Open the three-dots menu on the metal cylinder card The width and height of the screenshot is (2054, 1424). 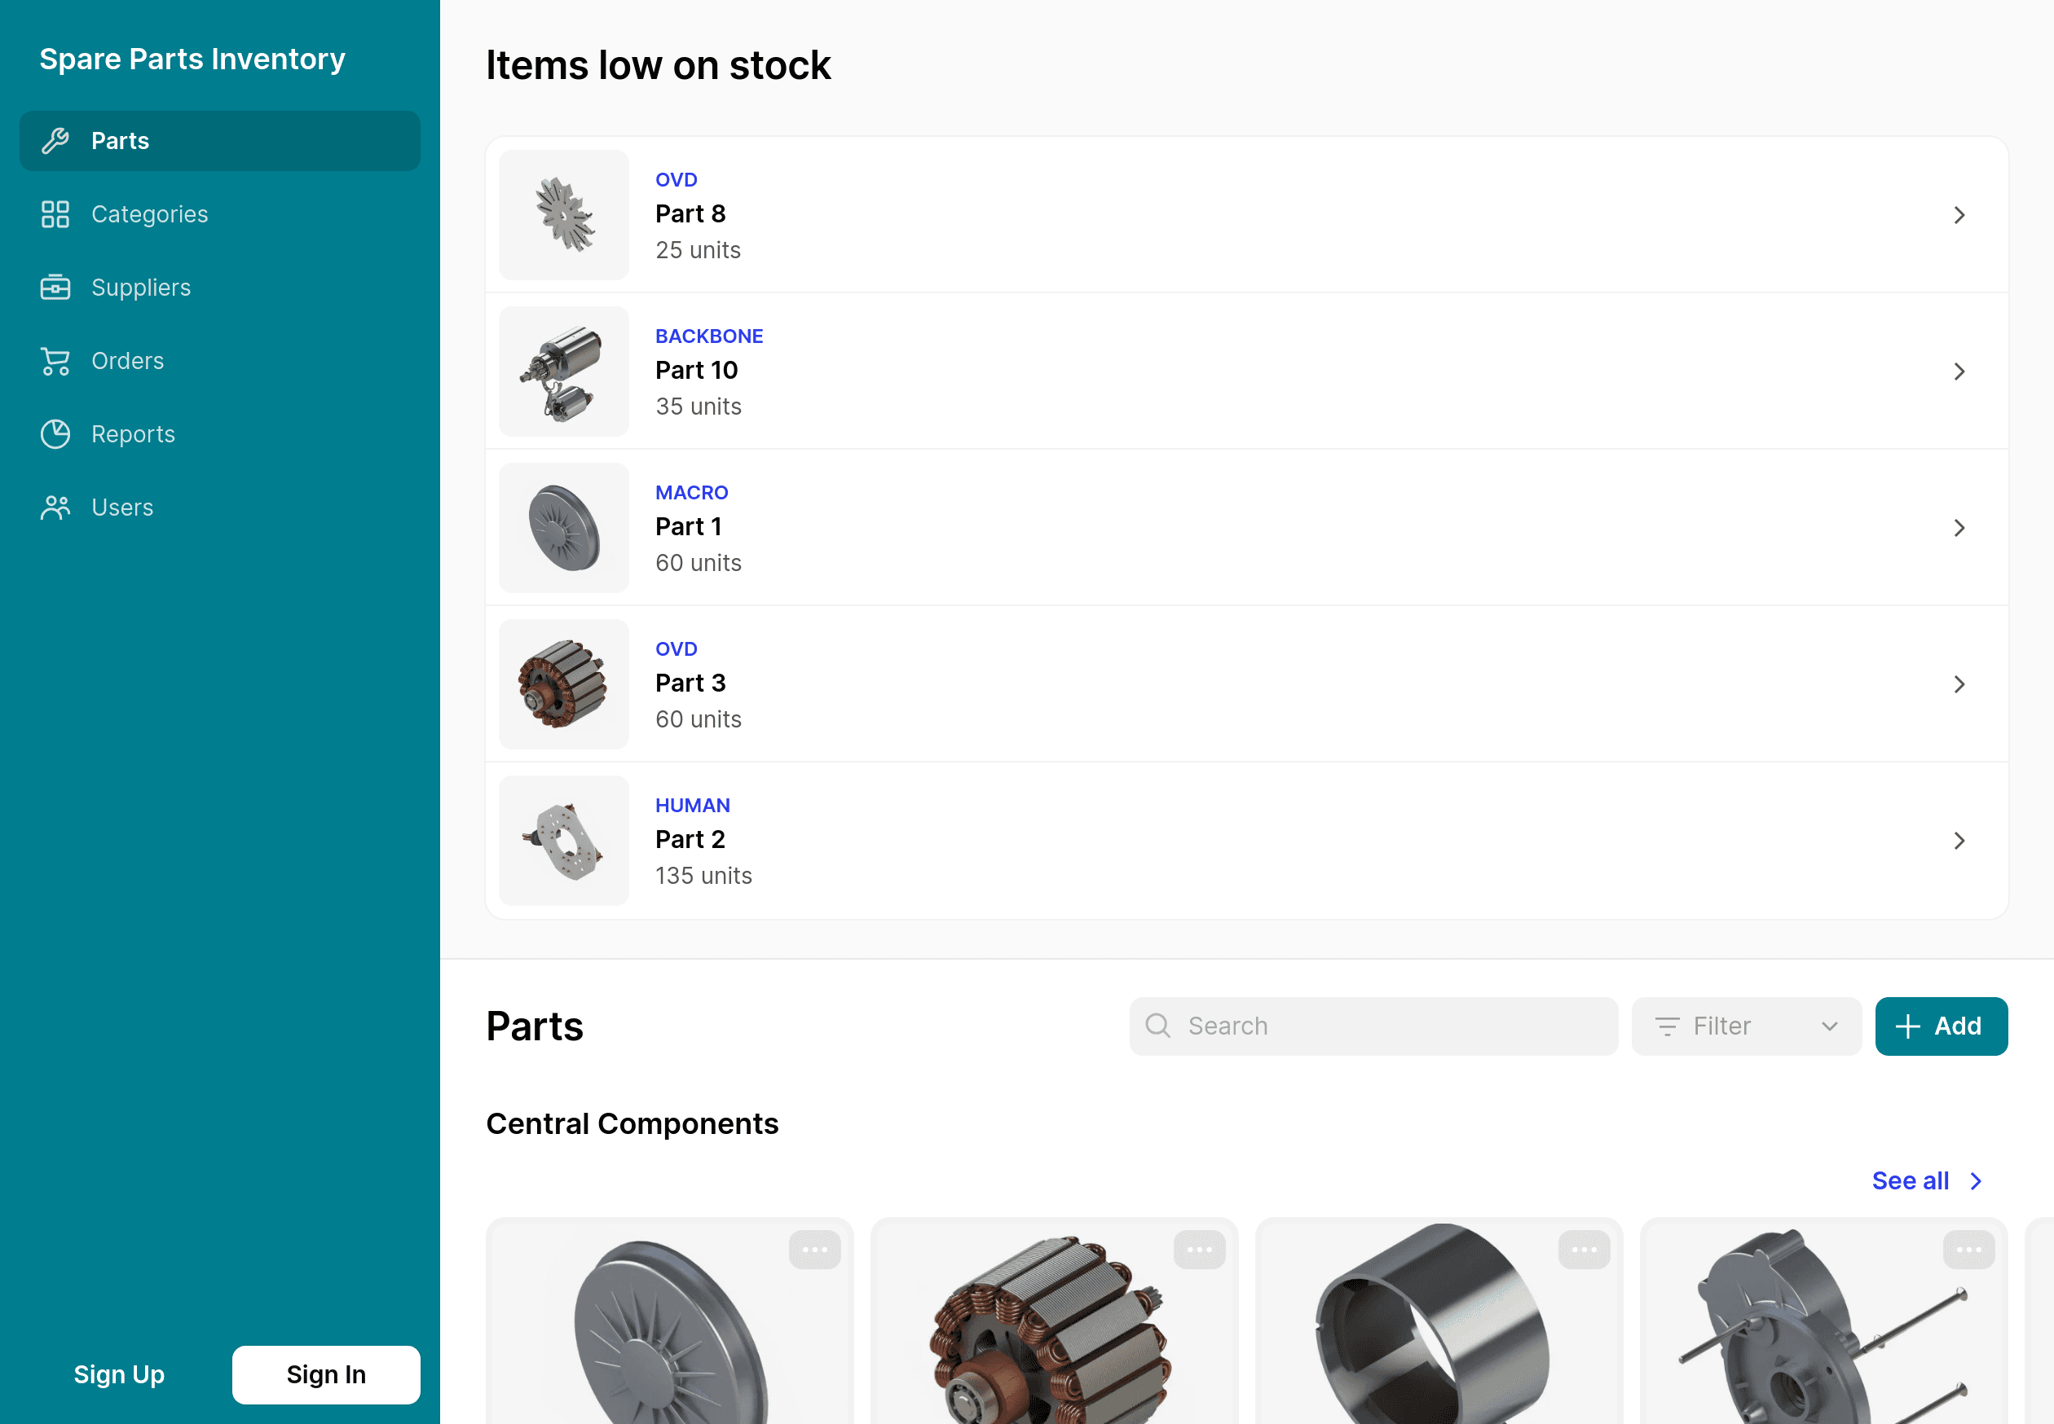pyautogui.click(x=1584, y=1249)
